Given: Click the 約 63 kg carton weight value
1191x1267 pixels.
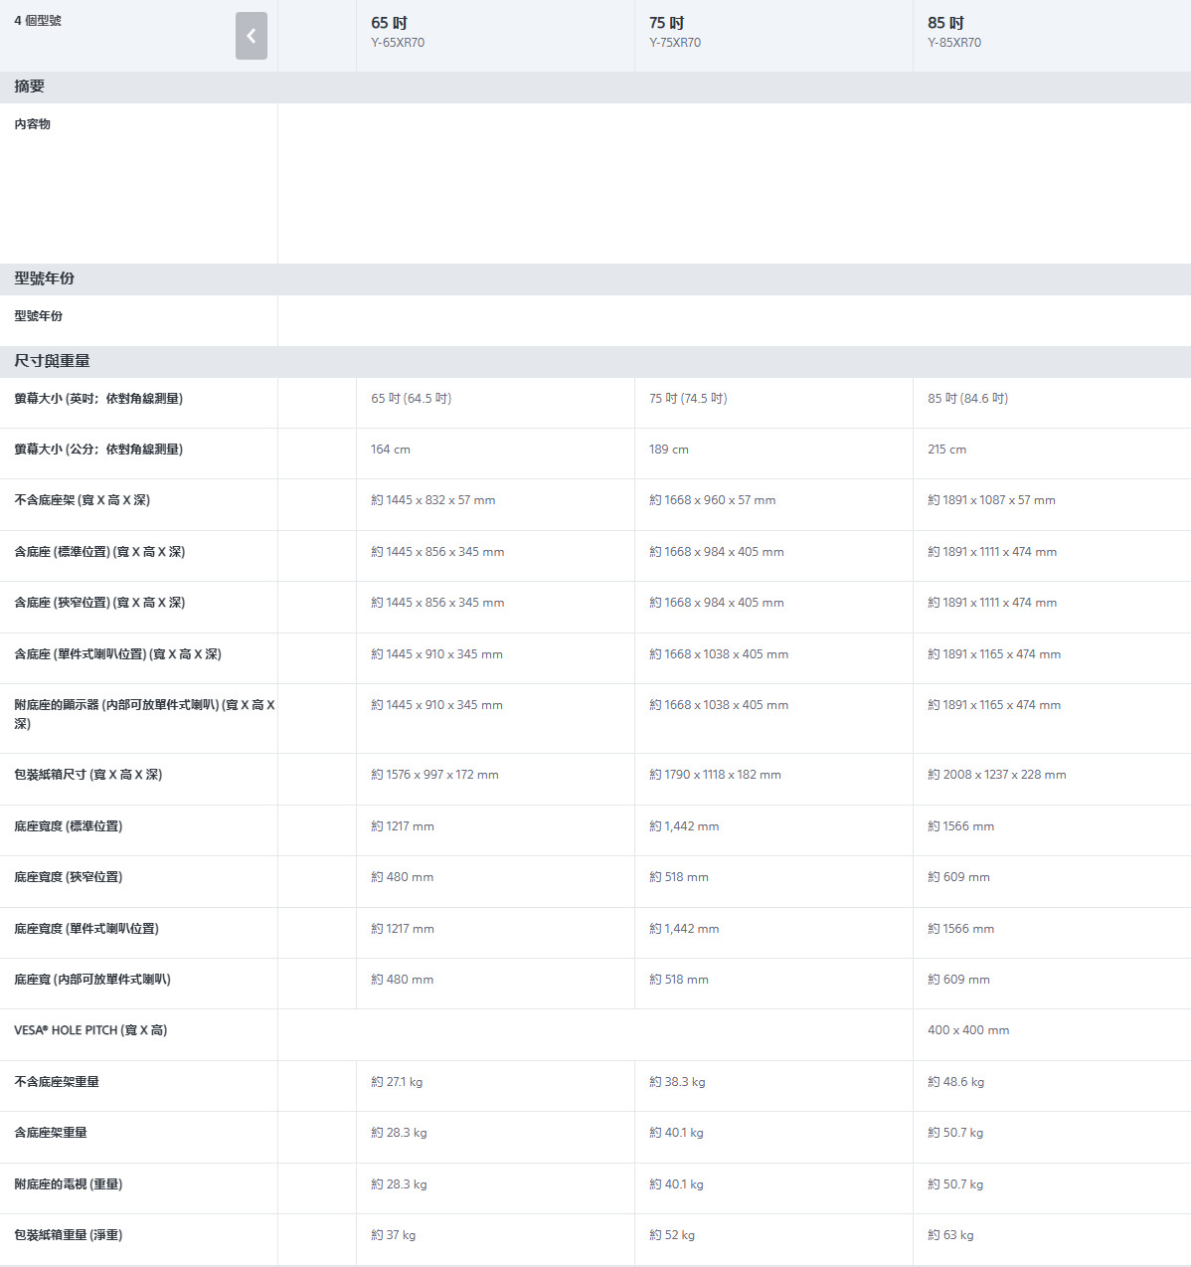Looking at the screenshot, I should tap(950, 1235).
